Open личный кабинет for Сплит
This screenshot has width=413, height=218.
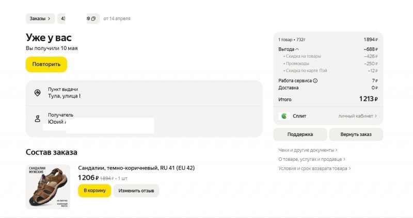tap(357, 116)
